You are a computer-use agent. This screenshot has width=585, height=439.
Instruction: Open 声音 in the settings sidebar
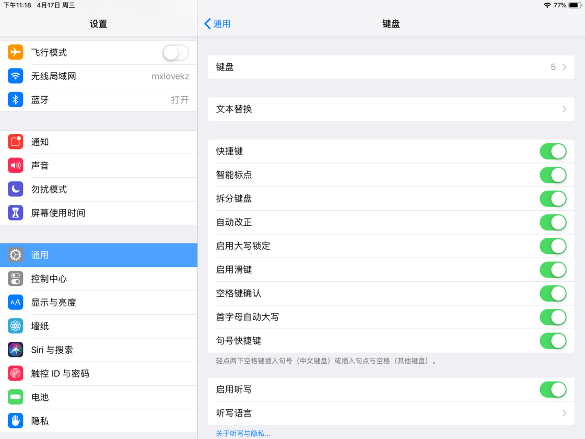point(99,165)
